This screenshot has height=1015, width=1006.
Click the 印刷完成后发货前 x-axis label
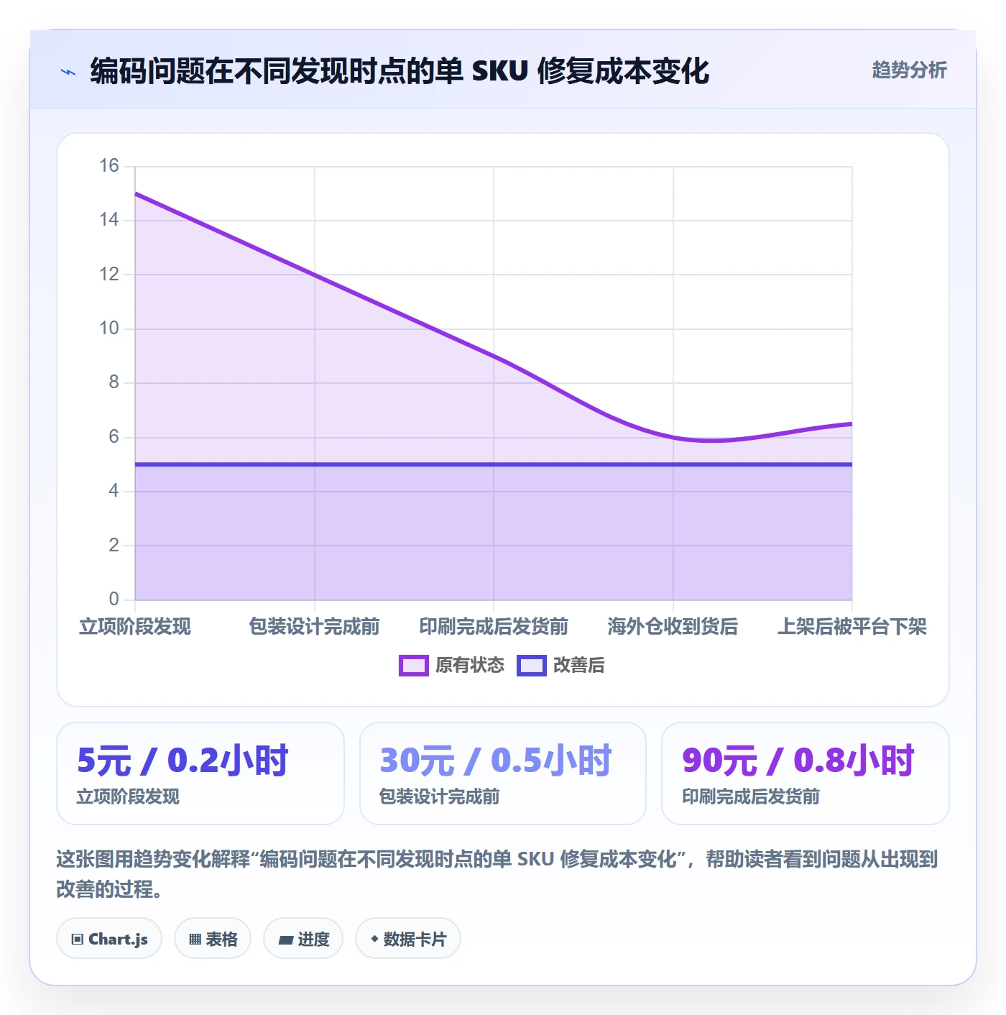(x=494, y=627)
